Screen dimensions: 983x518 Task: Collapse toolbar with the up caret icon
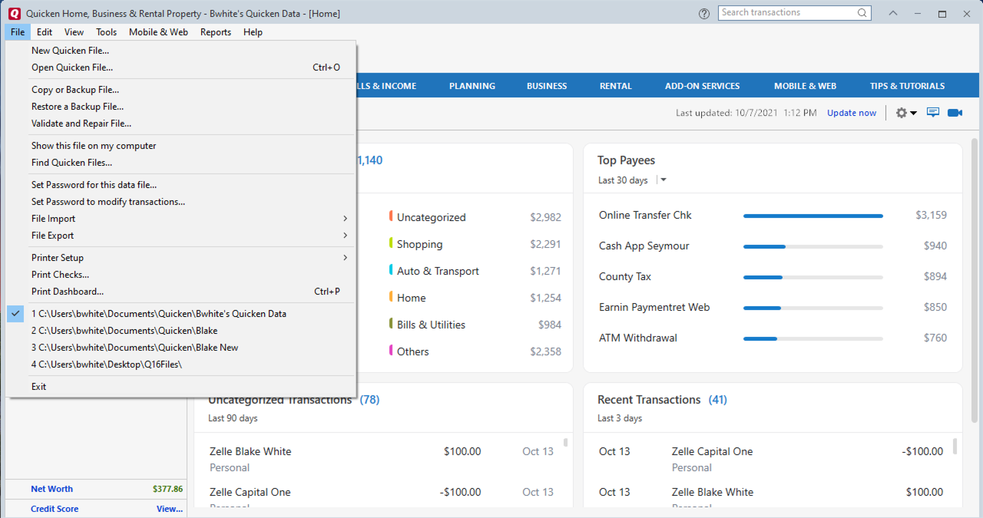point(893,13)
